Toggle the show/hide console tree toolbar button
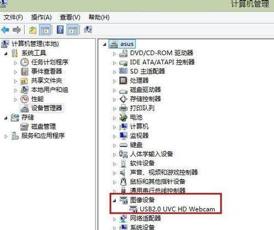 tap(45, 30)
